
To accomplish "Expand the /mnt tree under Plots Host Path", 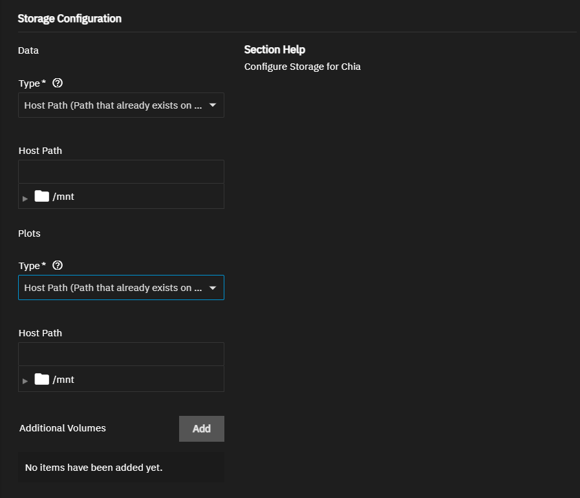I will [x=25, y=381].
